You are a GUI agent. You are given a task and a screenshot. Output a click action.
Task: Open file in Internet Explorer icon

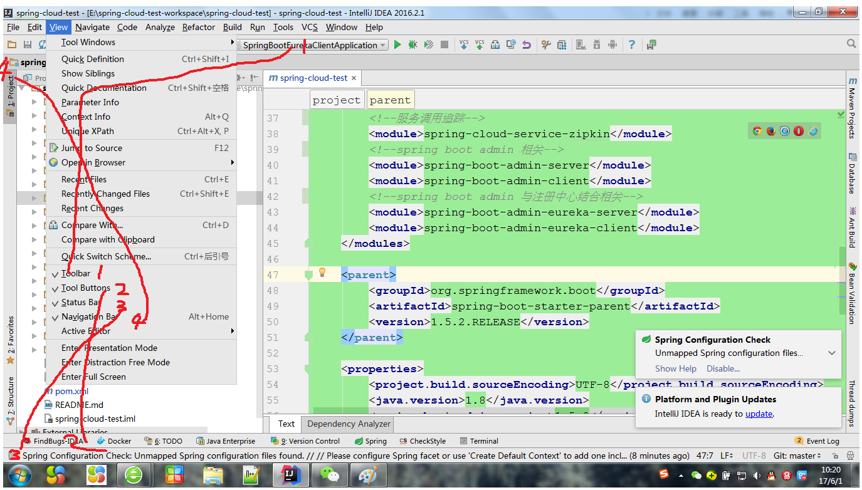coord(813,131)
